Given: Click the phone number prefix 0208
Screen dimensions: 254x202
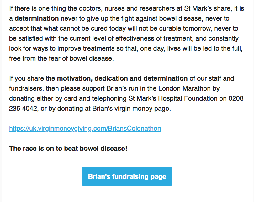Looking at the screenshot, I should point(236,98).
